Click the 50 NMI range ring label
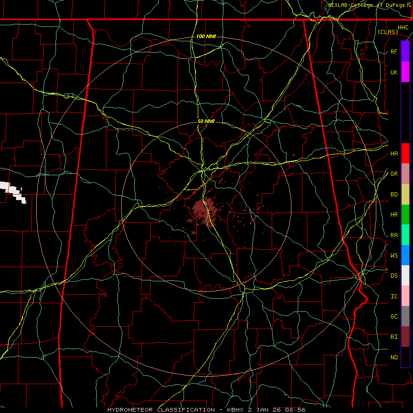The width and height of the screenshot is (413, 413). 206,121
